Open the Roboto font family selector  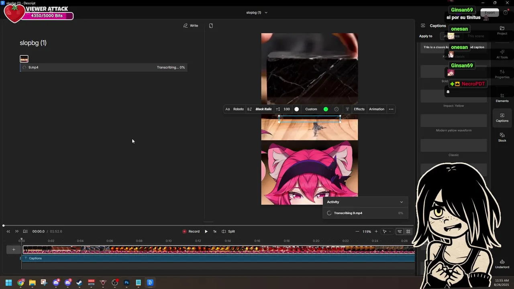pos(239,109)
